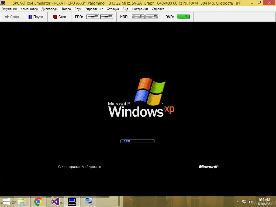Viewport: 276px width, 207px height.
Task: Open the Windows Start button
Action: click(x=6, y=202)
